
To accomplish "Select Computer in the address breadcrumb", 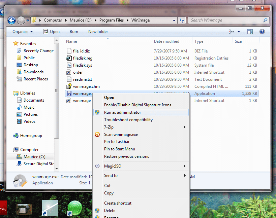I will (x=53, y=20).
